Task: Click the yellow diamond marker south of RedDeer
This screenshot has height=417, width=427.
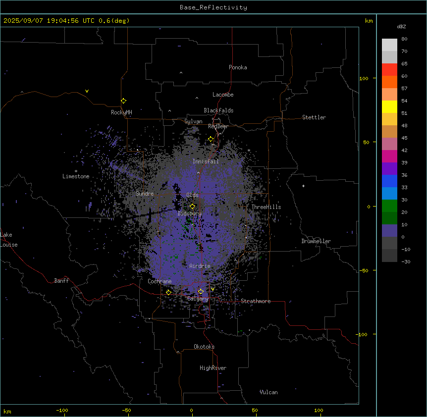Action: [x=211, y=139]
